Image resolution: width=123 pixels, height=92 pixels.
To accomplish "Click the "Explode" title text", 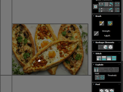I will 99,65.
